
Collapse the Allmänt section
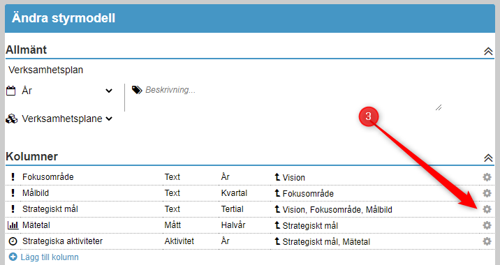click(x=488, y=51)
